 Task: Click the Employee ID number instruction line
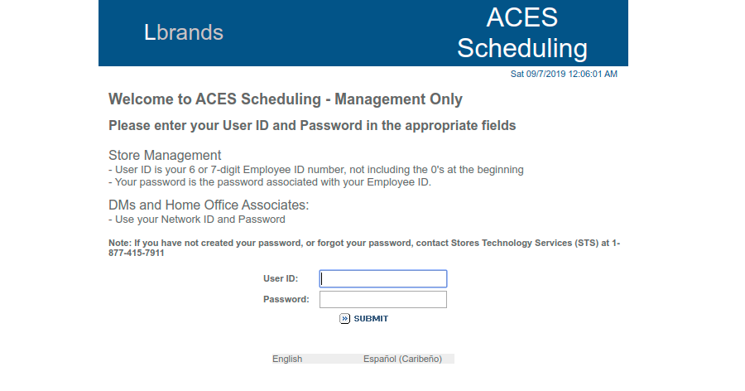point(315,170)
